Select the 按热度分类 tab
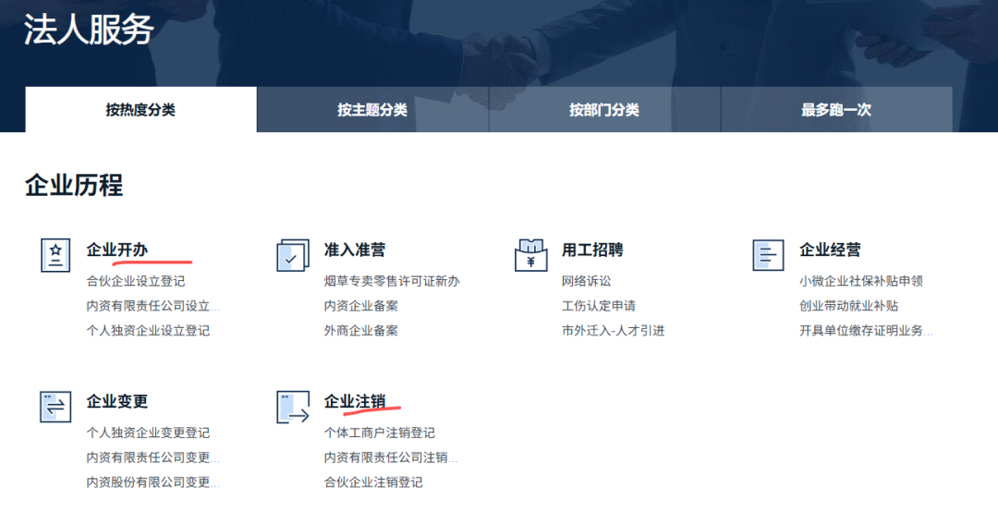The image size is (998, 513). [x=140, y=109]
